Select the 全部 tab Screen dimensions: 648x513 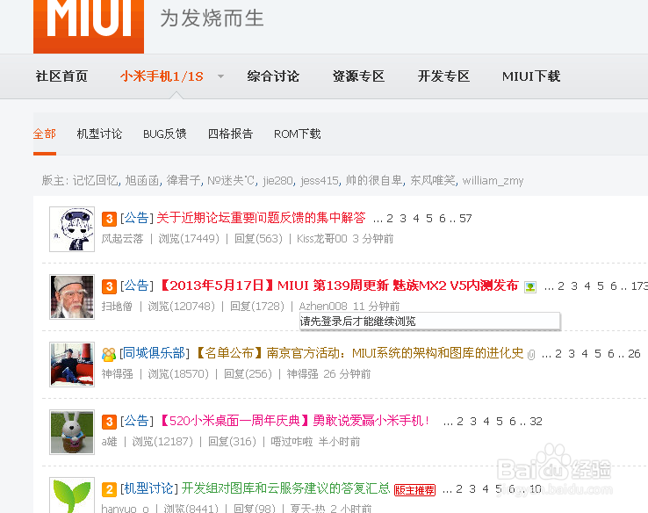(x=45, y=134)
